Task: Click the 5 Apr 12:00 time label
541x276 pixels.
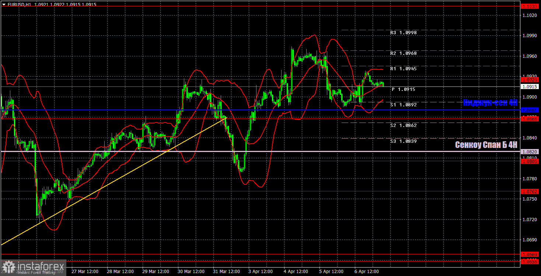Action: click(x=332, y=272)
